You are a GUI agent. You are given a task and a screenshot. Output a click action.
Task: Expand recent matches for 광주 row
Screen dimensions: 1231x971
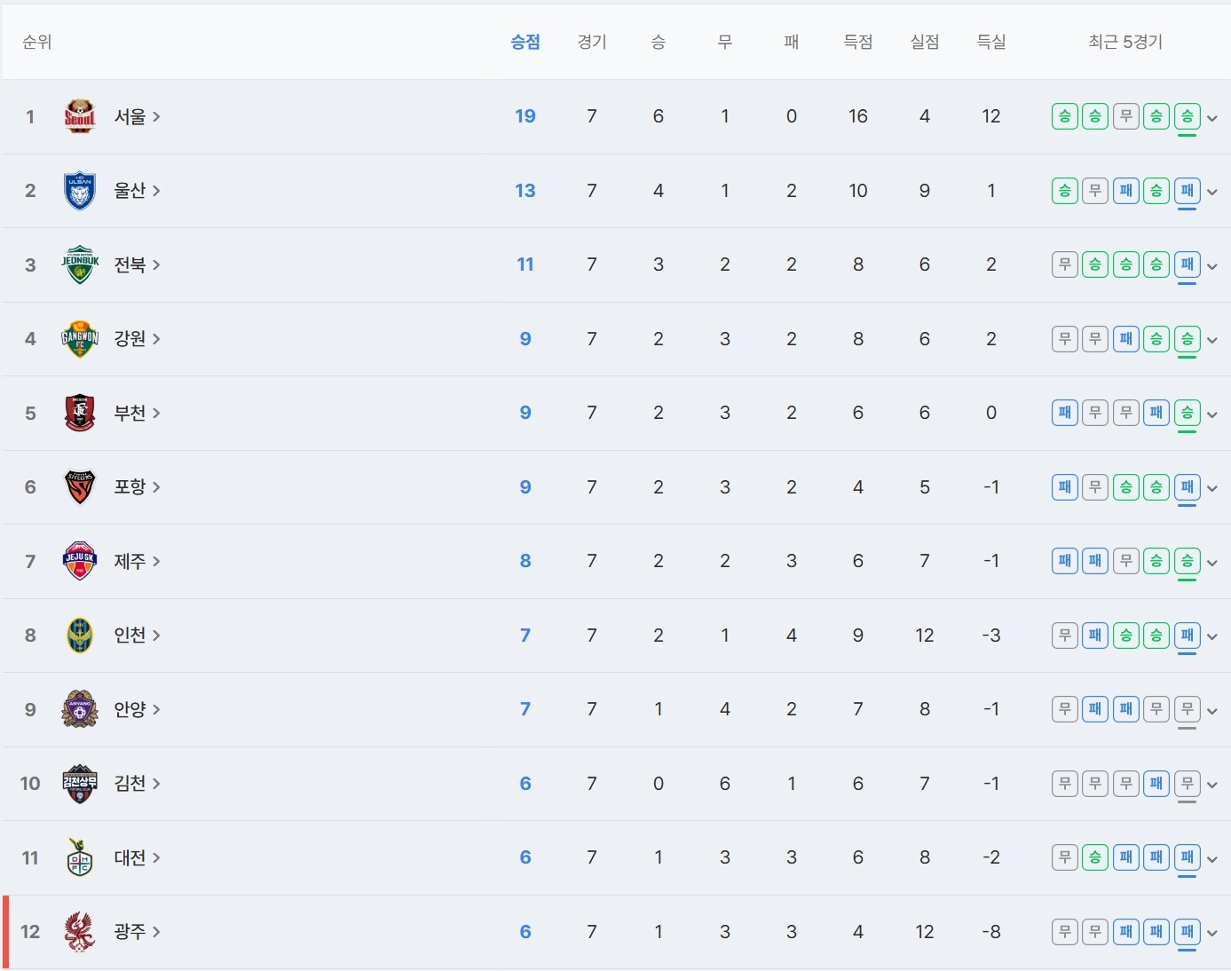[1212, 933]
